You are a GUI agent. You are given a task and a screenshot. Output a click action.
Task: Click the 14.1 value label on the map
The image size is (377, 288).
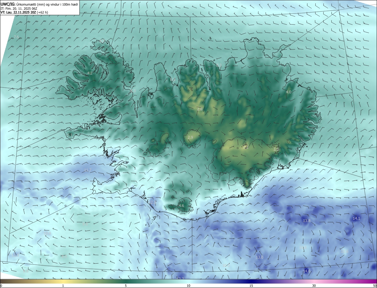(x=356, y=218)
